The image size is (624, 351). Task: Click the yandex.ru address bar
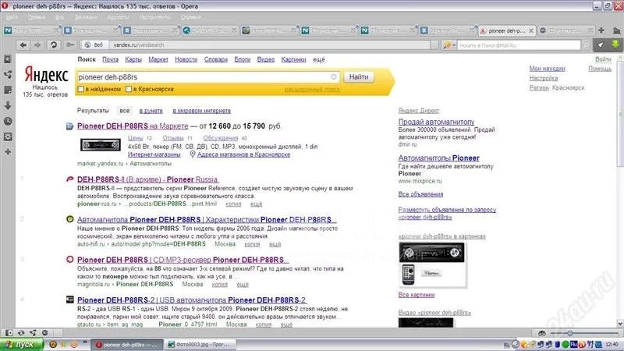271,45
